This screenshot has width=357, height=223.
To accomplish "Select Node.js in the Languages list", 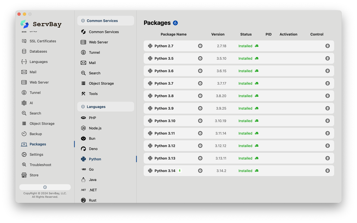I will point(95,128).
